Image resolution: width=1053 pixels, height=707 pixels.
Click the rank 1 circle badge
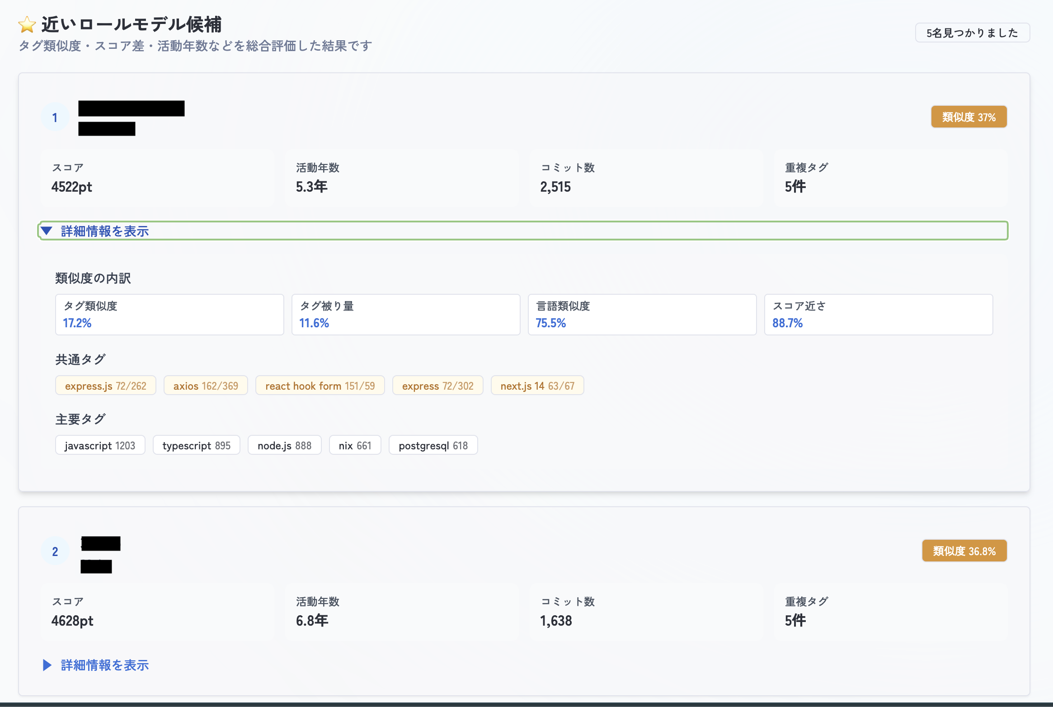coord(55,118)
